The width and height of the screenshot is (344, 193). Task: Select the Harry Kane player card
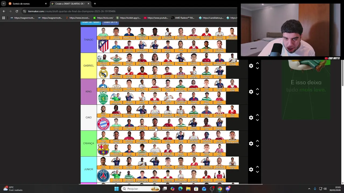pyautogui.click(x=232, y=85)
